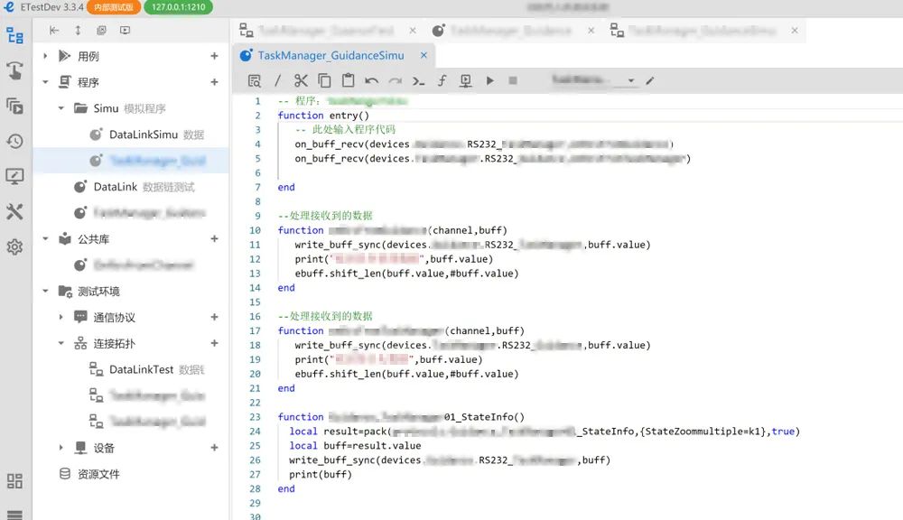Collapse the tree panel with left-arrow icon

54,30
